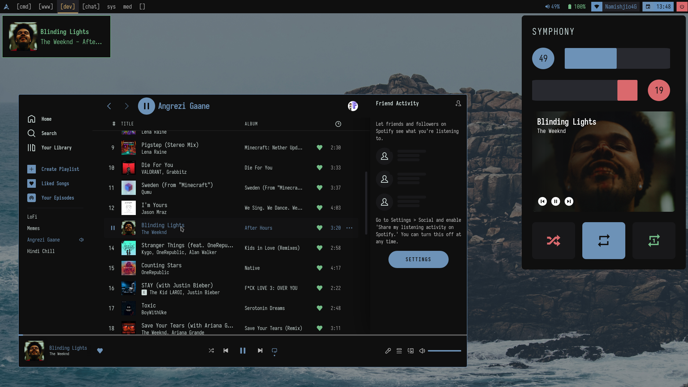Switch to the [www] workspace
Viewport: 688px width, 387px height.
(x=46, y=6)
